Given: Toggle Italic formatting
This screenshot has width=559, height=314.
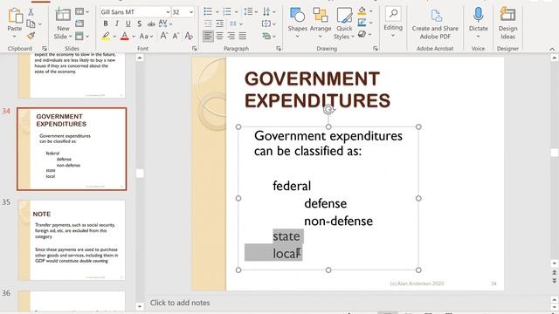Looking at the screenshot, I should coord(116,24).
